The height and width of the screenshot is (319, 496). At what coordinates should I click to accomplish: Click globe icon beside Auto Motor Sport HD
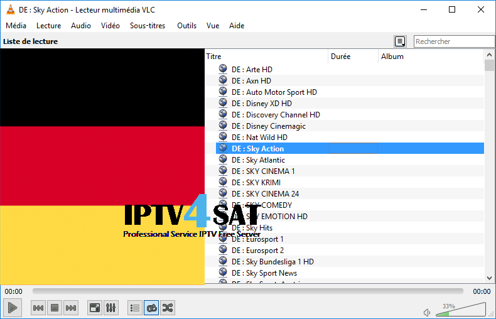coord(223,92)
